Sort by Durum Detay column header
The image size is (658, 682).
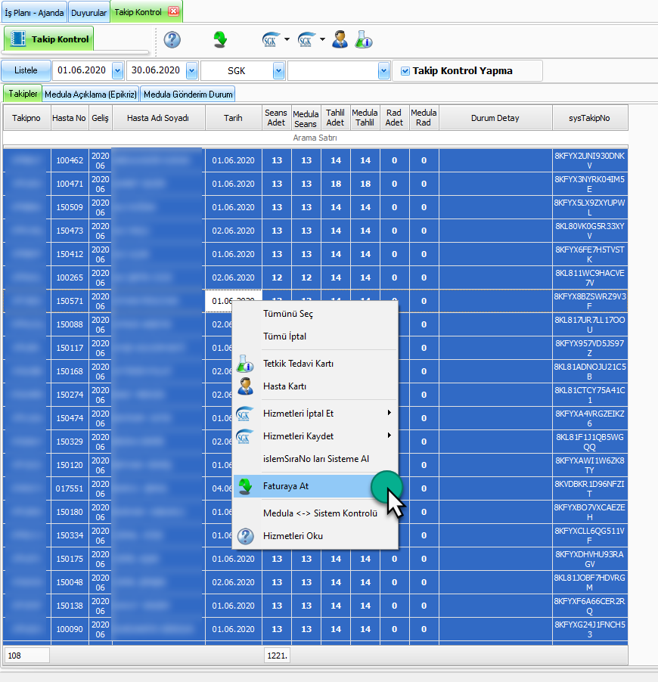click(495, 118)
